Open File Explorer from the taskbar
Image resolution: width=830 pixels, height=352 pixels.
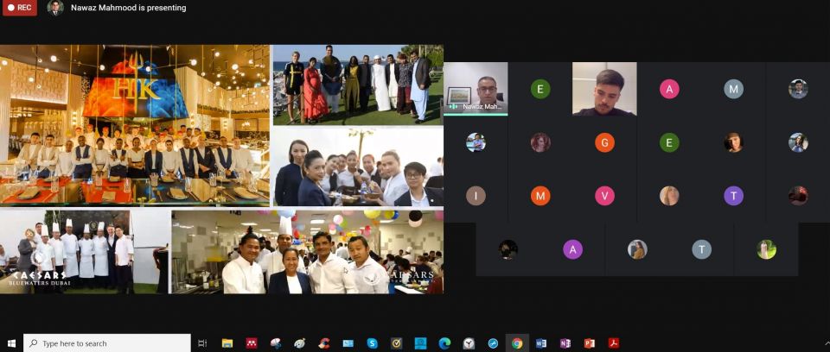[x=227, y=343]
